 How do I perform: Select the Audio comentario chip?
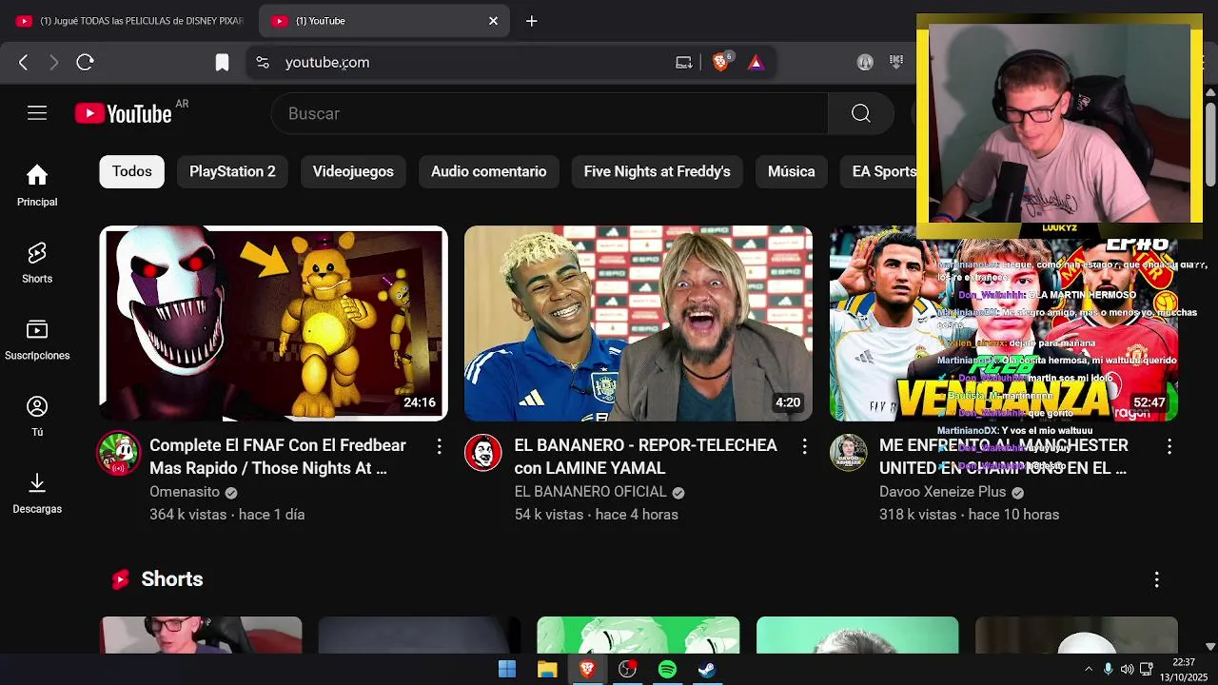click(x=489, y=171)
